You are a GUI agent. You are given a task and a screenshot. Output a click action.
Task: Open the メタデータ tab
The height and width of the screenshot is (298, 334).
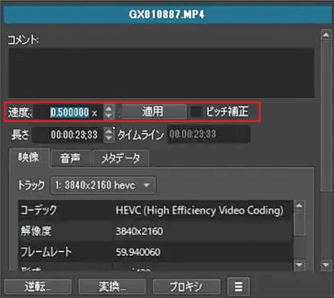(x=121, y=158)
